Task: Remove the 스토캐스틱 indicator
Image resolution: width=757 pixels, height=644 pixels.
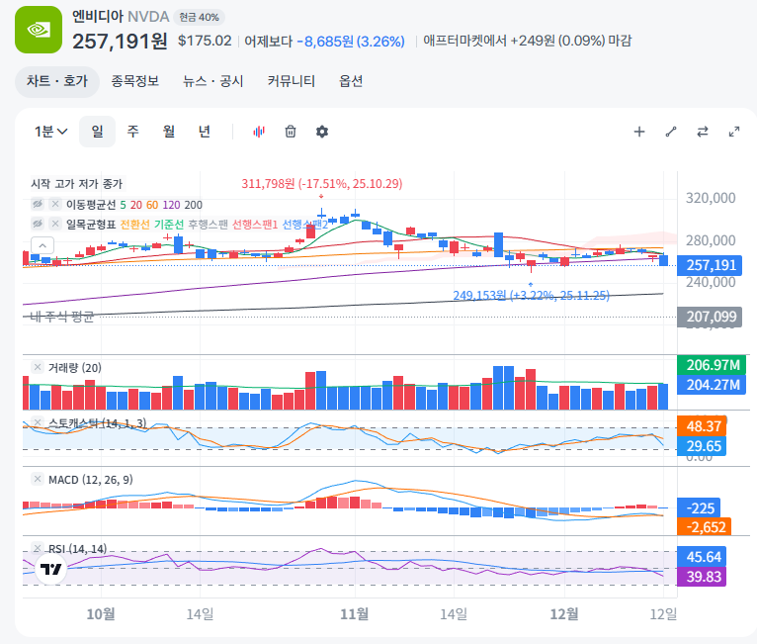Action: click(x=38, y=422)
